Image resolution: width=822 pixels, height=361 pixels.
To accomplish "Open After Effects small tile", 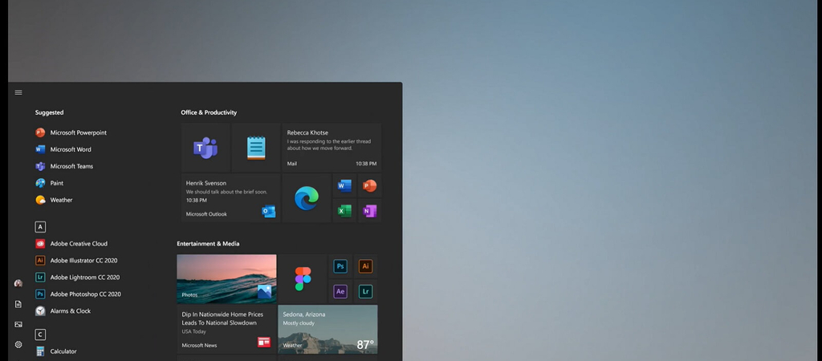I will coord(340,291).
